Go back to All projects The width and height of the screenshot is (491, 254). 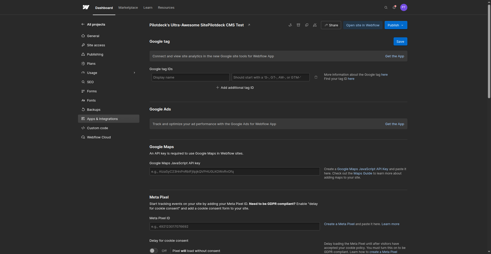tap(93, 25)
